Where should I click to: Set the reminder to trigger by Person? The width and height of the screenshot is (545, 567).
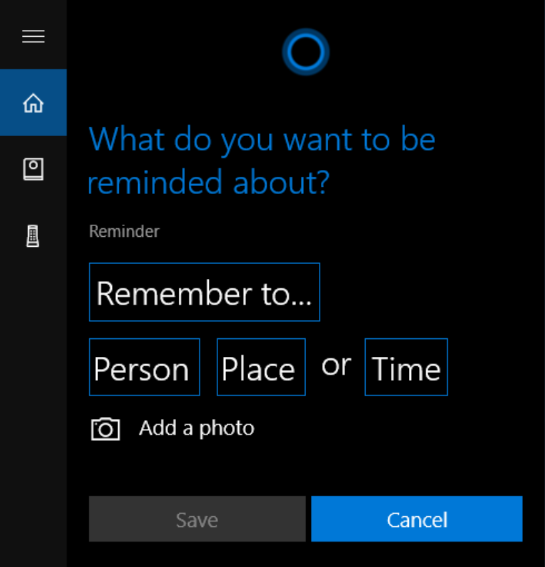tap(144, 367)
